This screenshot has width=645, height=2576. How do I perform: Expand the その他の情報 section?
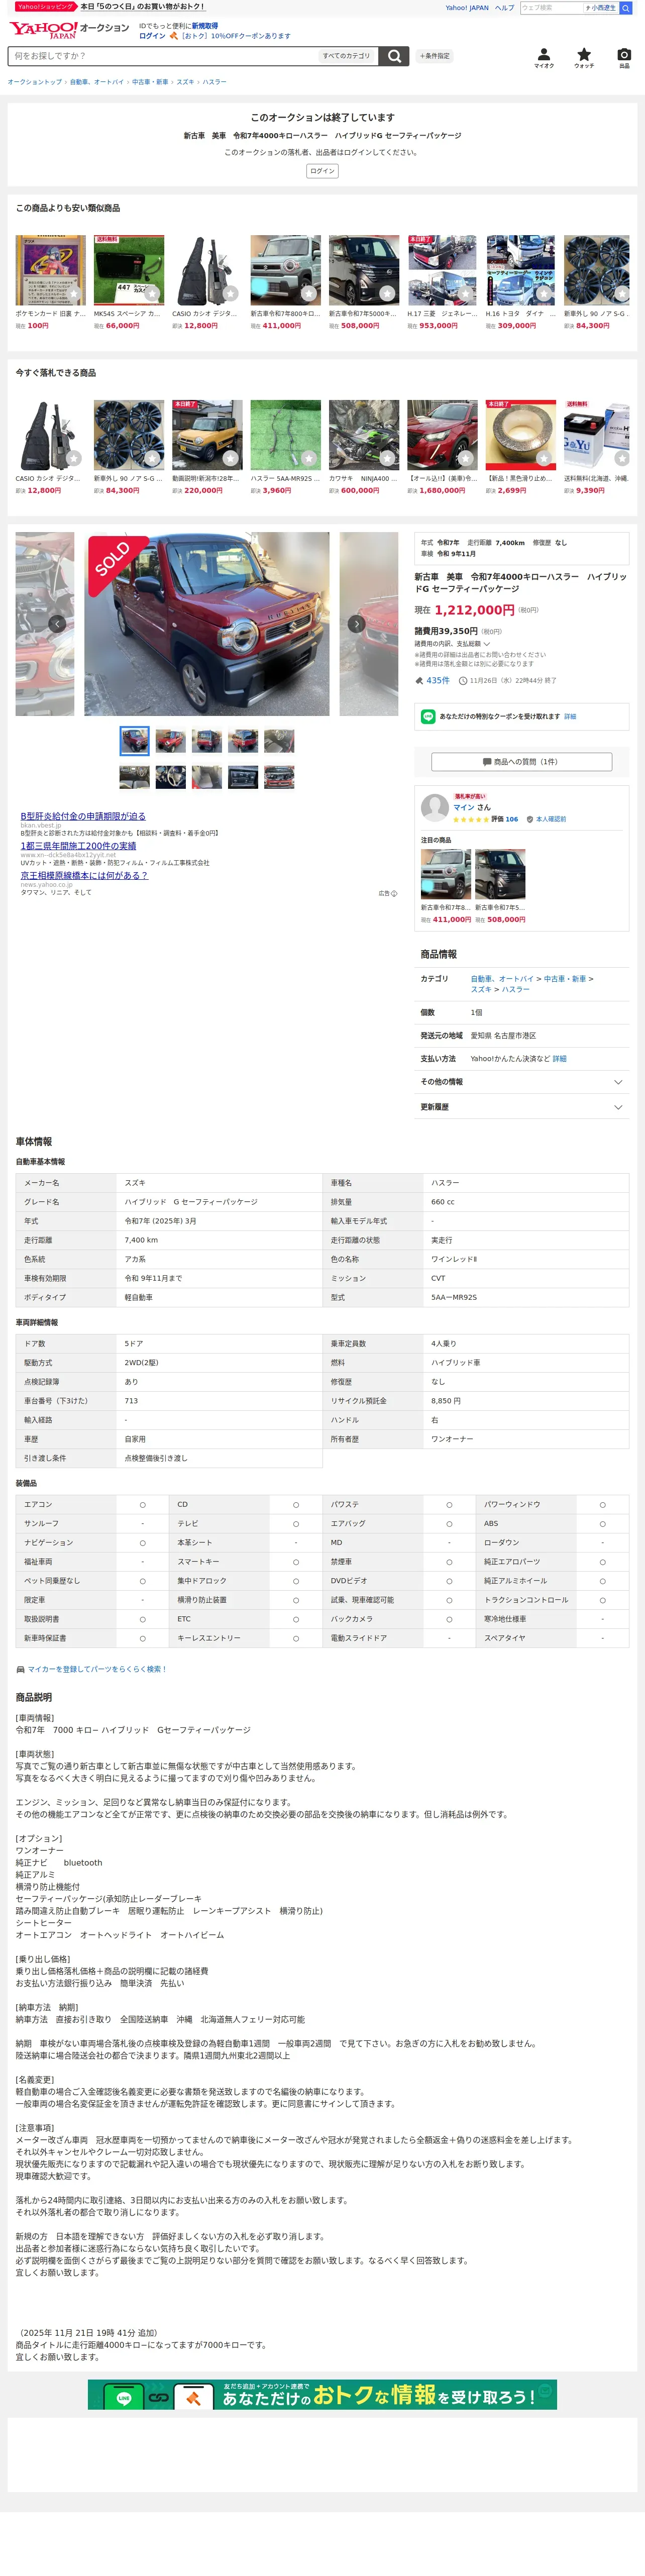521,1082
